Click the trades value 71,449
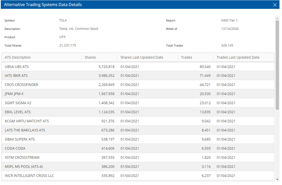The image size is (282, 185). click(205, 76)
